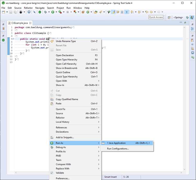Screen dimensions: 196x180
Task: Collapse the main method fold marker at line 5
Action: coord(13,39)
